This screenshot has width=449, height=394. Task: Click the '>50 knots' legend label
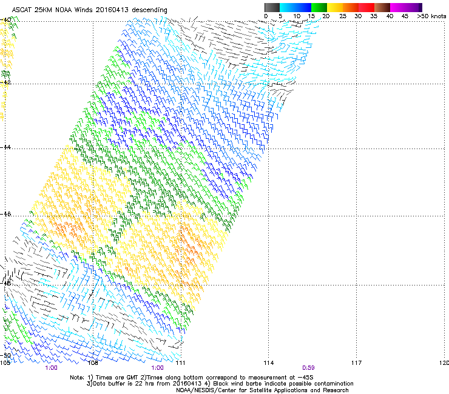pos(431,16)
